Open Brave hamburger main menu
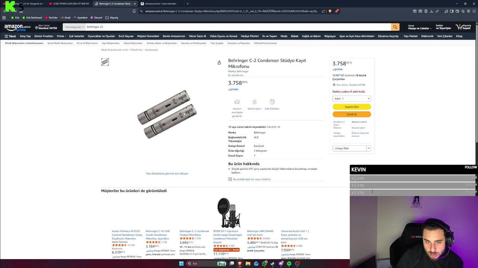Image resolution: width=478 pixels, height=268 pixels. 474,11
